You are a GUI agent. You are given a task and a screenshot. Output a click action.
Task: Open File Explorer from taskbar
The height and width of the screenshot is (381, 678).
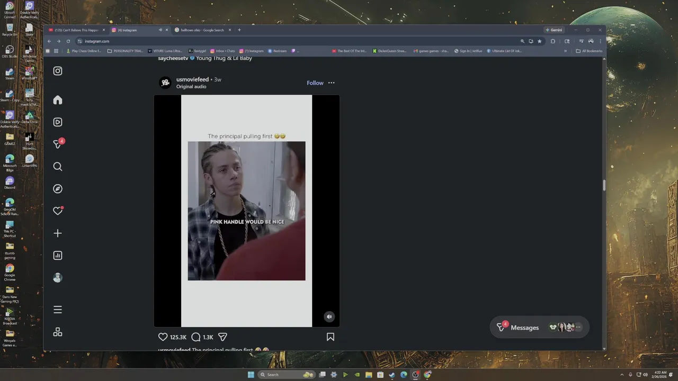(369, 375)
